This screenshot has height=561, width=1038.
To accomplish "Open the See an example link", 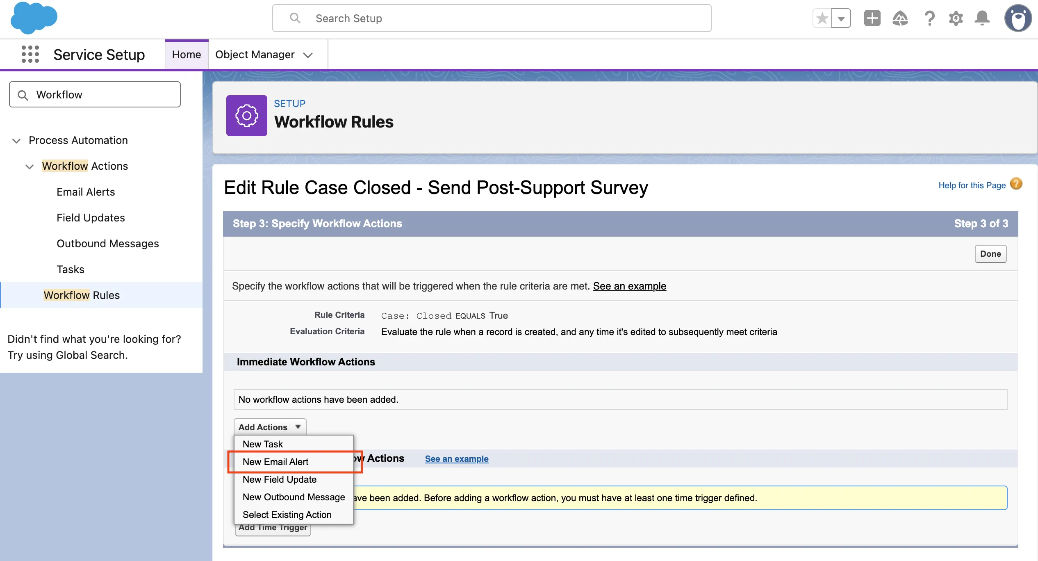I will click(629, 286).
